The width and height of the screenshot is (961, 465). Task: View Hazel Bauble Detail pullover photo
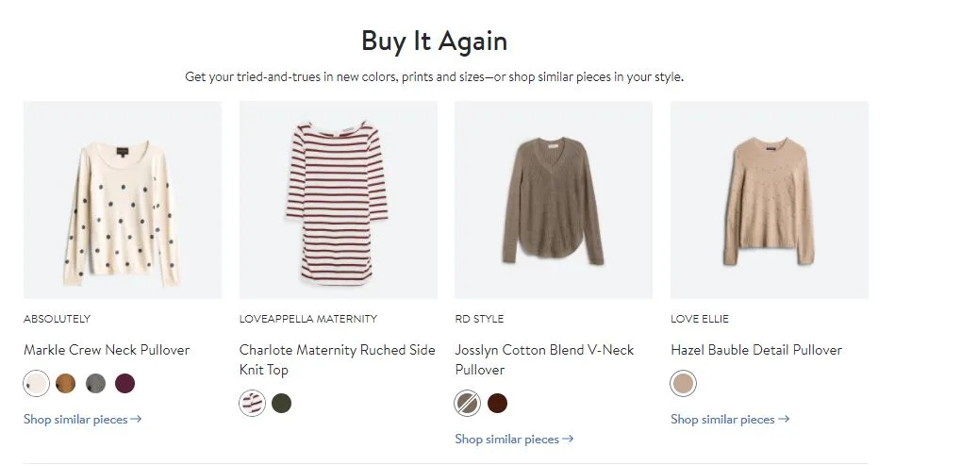point(769,200)
